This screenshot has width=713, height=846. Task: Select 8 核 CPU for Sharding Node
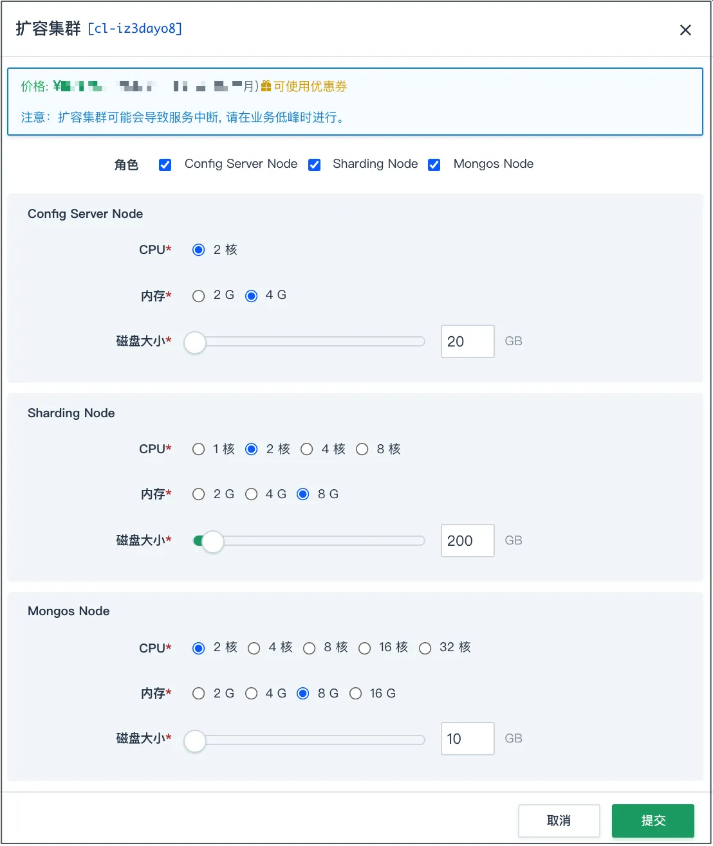362,449
